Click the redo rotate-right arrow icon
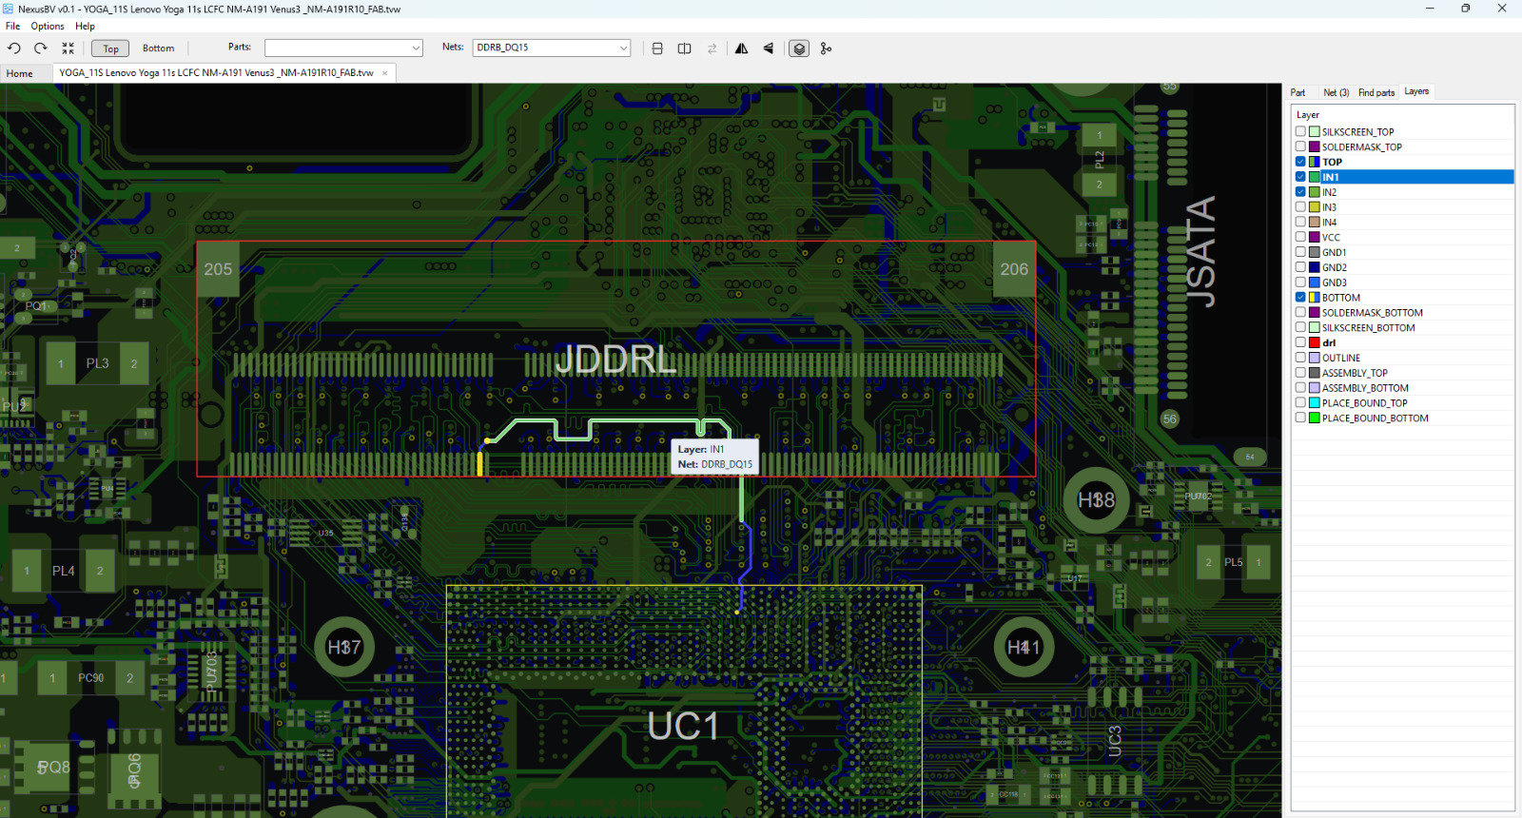 (x=40, y=49)
